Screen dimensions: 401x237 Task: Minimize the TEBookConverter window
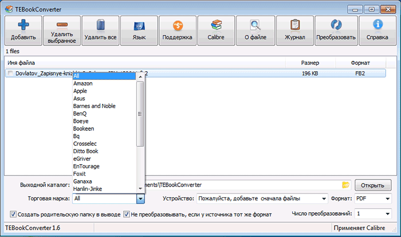coord(355,10)
